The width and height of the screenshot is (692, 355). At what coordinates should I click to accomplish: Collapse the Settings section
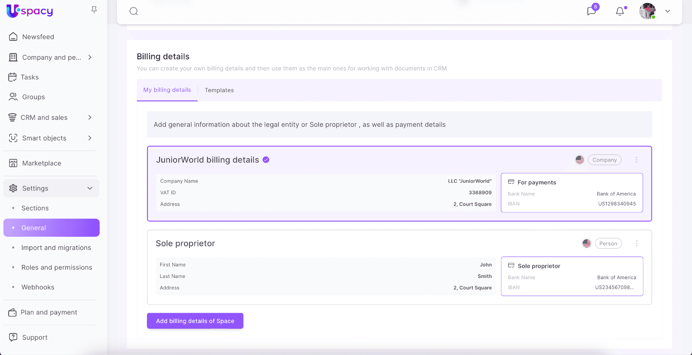[x=90, y=188]
